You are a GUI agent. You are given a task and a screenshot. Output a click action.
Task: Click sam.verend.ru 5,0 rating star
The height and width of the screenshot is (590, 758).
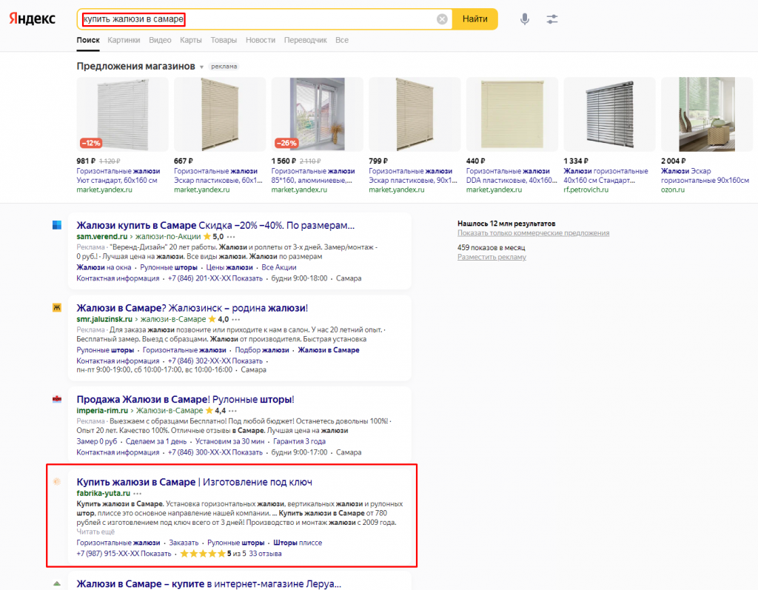point(207,237)
